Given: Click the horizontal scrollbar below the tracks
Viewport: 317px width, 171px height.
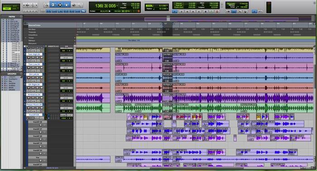Looking at the screenshot, I should point(188,168).
